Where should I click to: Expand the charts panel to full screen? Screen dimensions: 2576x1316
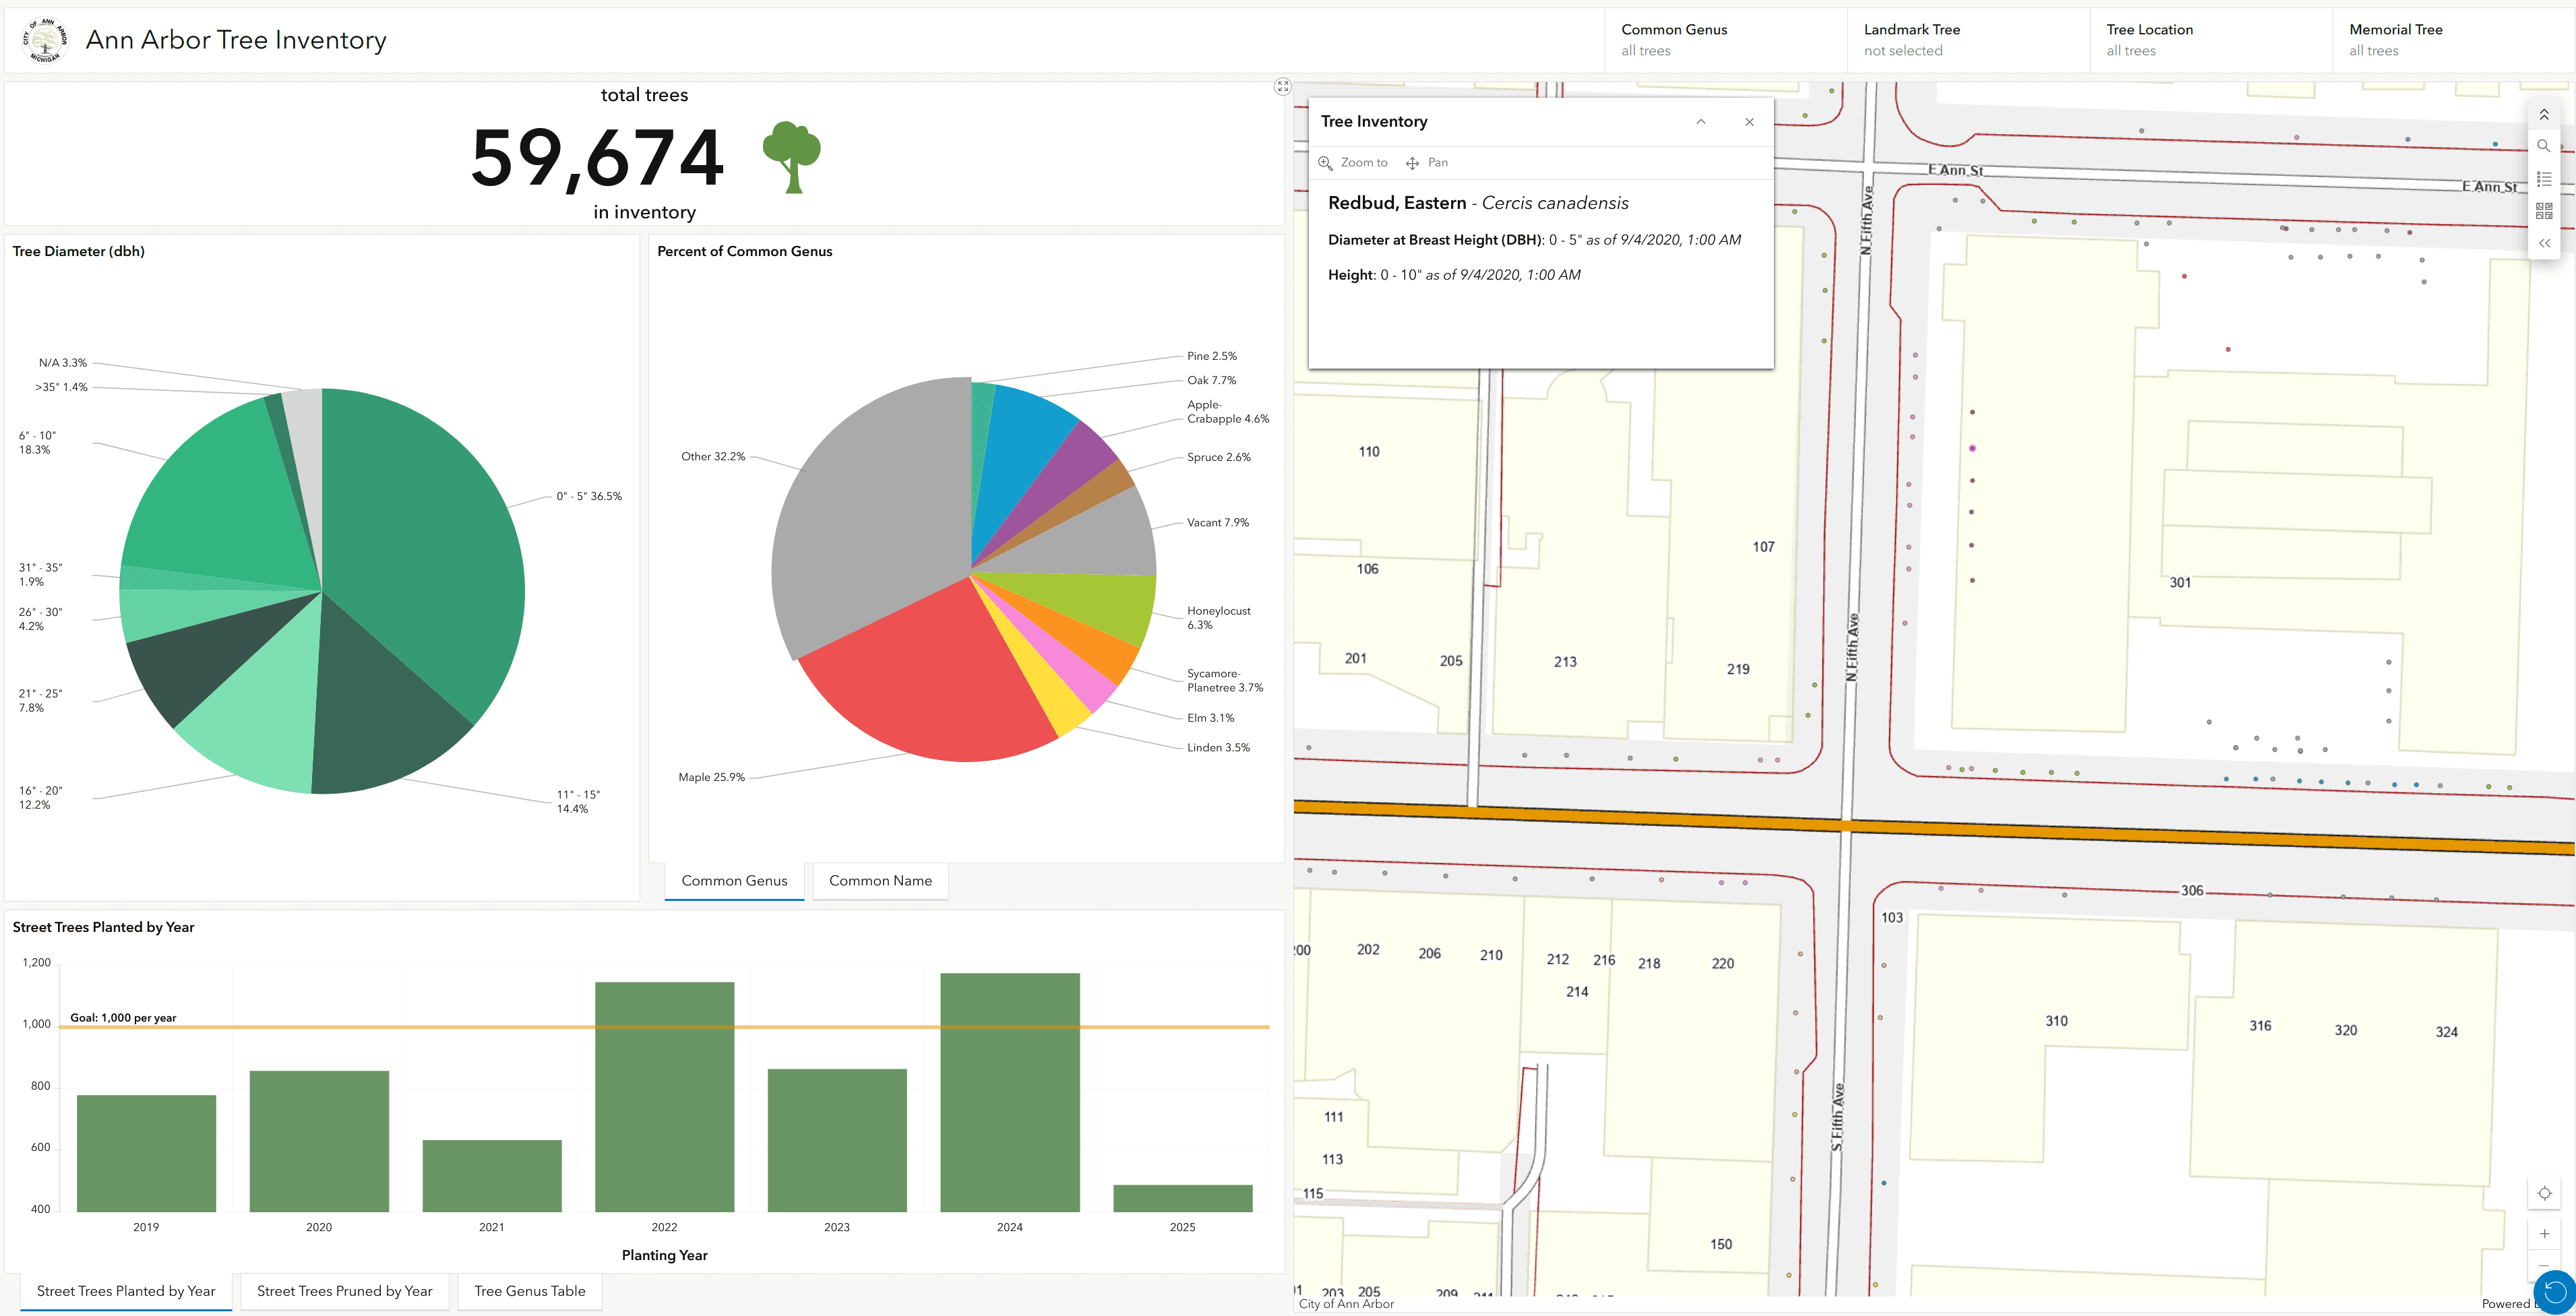point(1283,86)
